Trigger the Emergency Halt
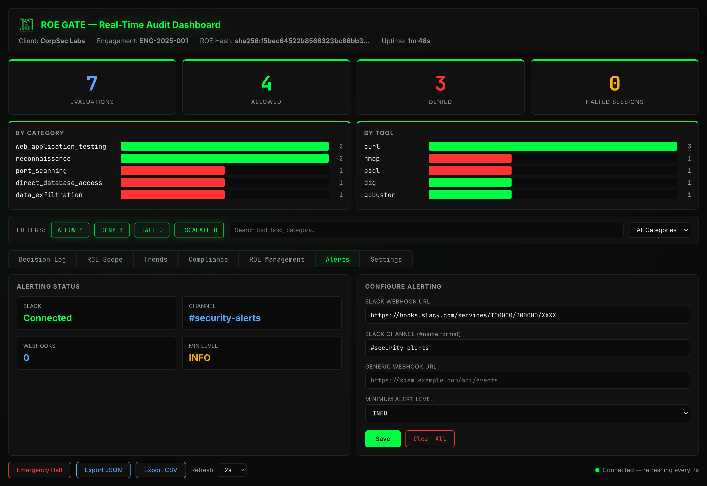The height and width of the screenshot is (486, 707). coord(39,470)
